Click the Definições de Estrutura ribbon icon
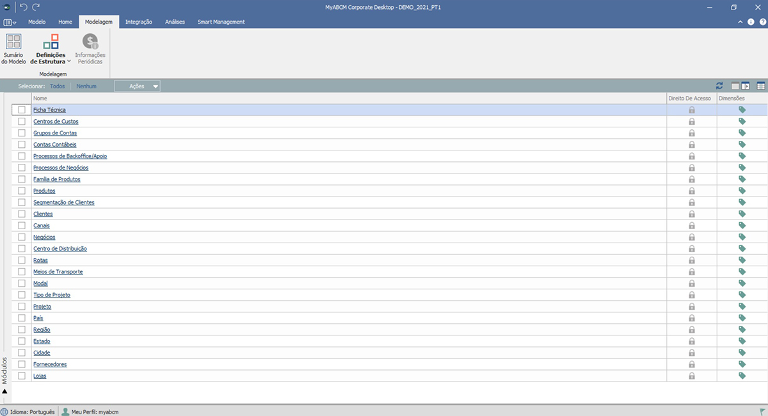 pyautogui.click(x=51, y=42)
